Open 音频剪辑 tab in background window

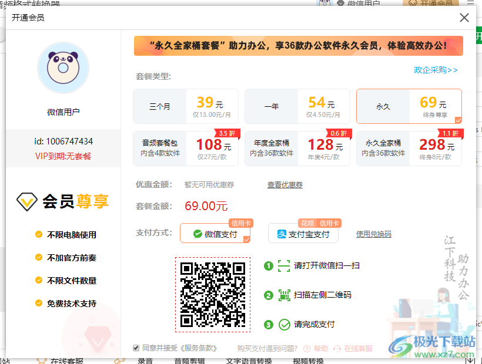(189, 361)
